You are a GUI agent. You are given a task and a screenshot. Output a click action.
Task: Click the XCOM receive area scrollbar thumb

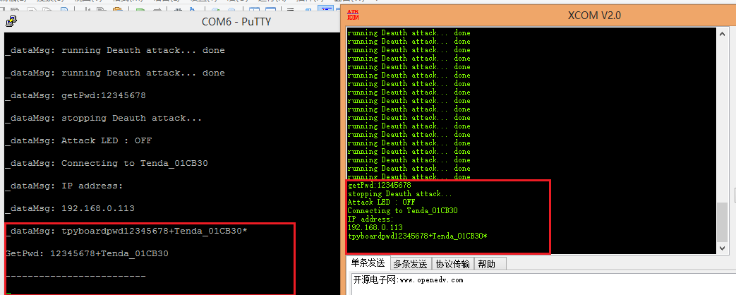click(723, 222)
